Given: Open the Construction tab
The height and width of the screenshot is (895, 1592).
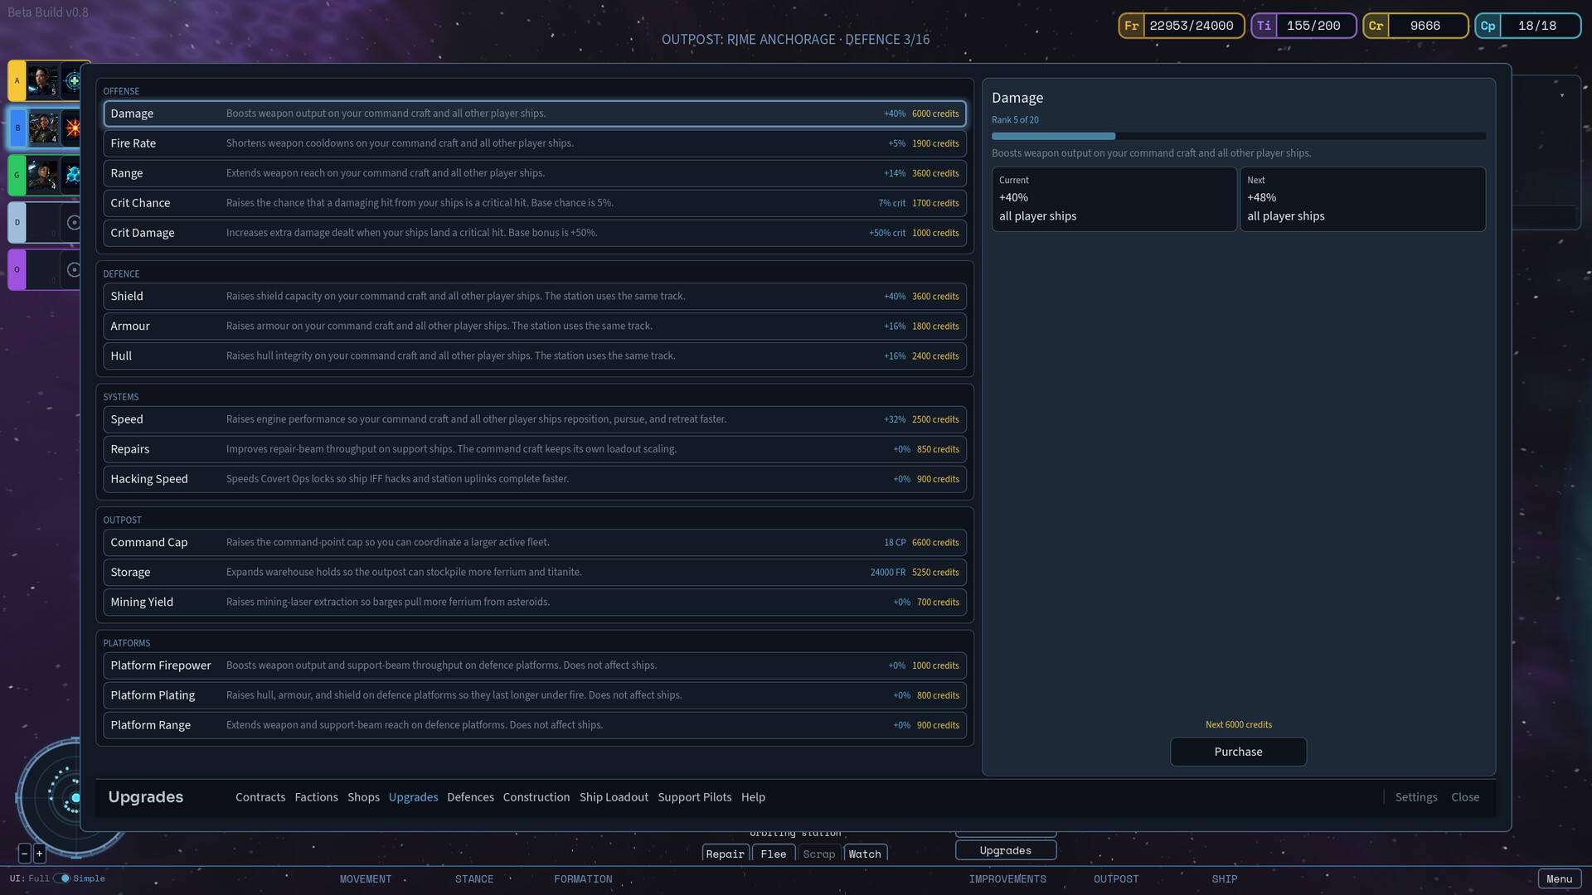Looking at the screenshot, I should [x=536, y=797].
